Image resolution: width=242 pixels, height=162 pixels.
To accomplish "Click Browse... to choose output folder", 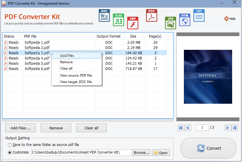I will point(141,153).
